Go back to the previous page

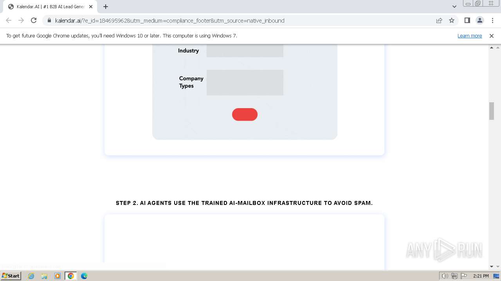(9, 20)
